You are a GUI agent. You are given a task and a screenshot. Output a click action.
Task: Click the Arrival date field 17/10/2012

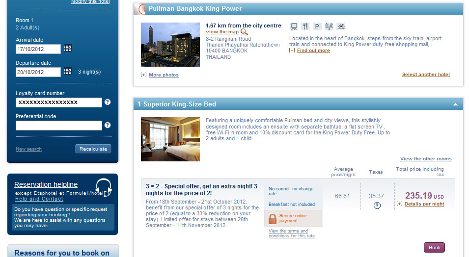[38, 49]
